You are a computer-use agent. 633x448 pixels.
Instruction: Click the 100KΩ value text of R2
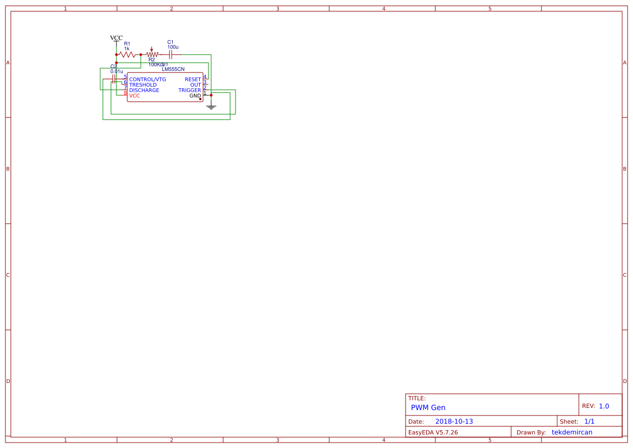[155, 64]
